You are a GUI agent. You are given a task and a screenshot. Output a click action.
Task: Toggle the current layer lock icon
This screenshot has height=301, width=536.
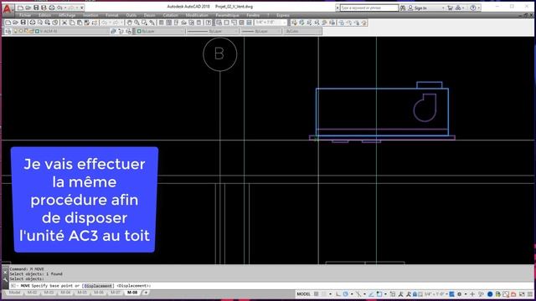point(32,32)
